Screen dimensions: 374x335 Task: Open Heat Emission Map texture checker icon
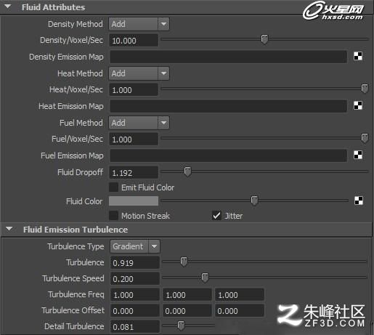358,105
